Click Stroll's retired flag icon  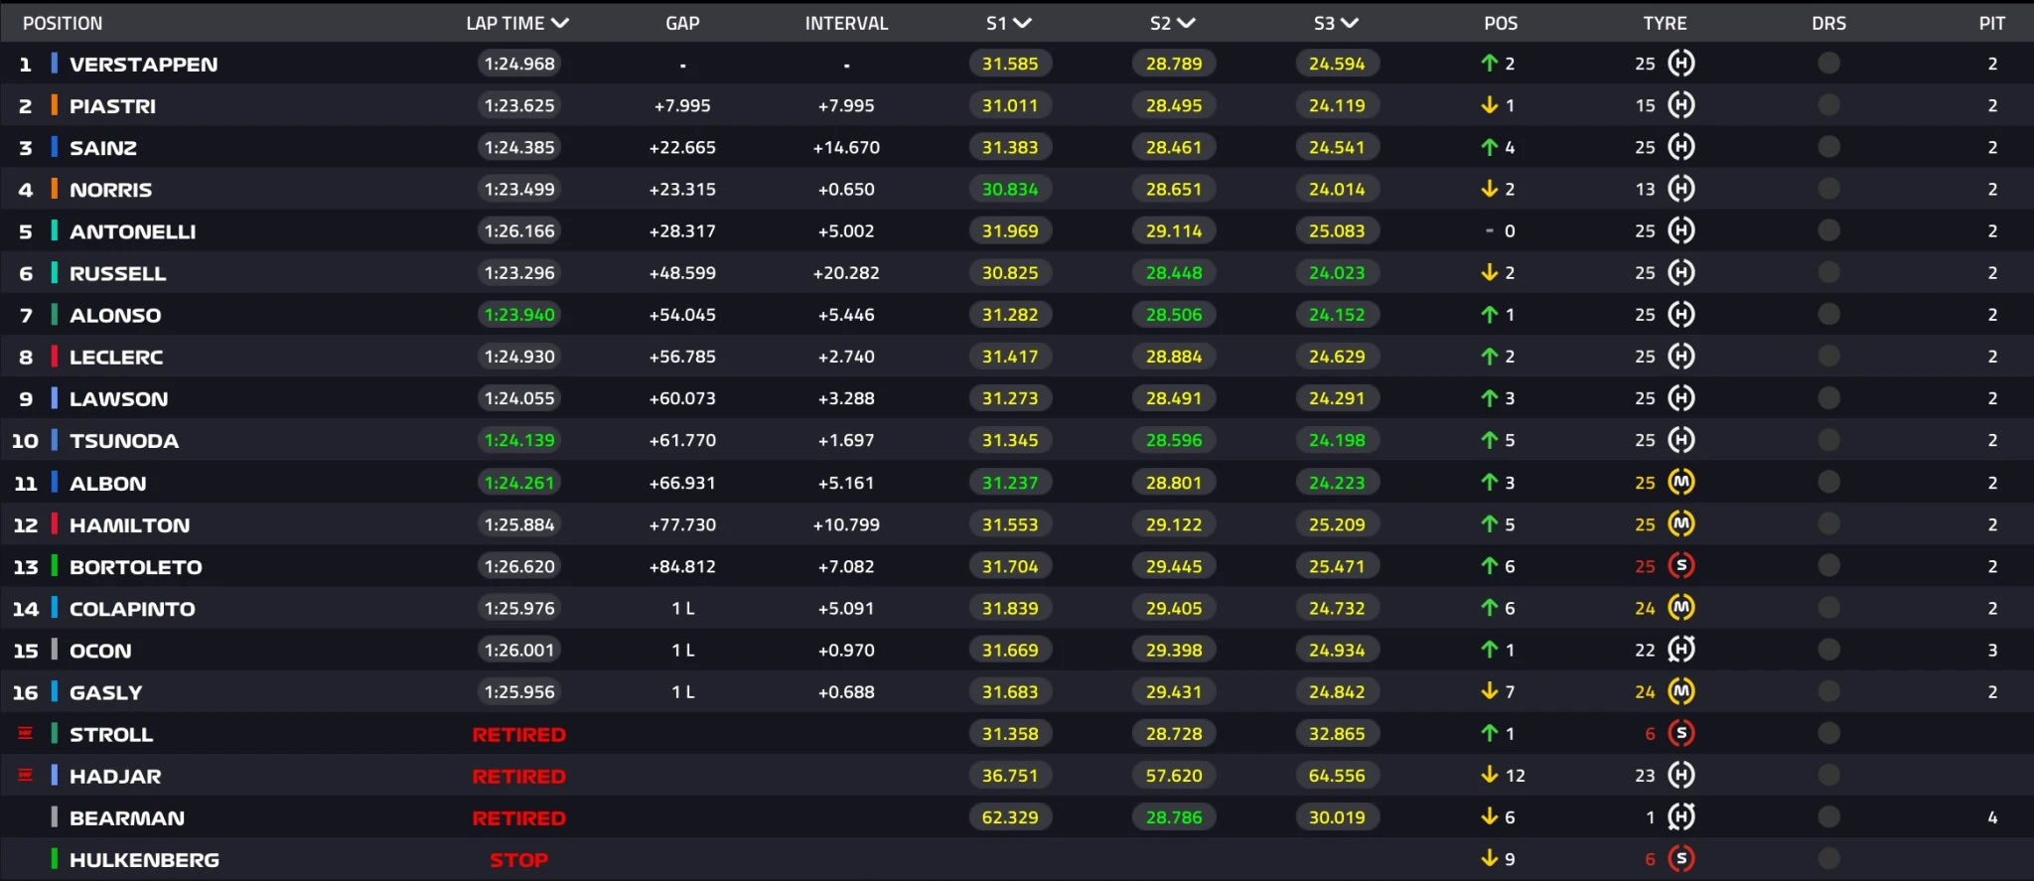26,734
